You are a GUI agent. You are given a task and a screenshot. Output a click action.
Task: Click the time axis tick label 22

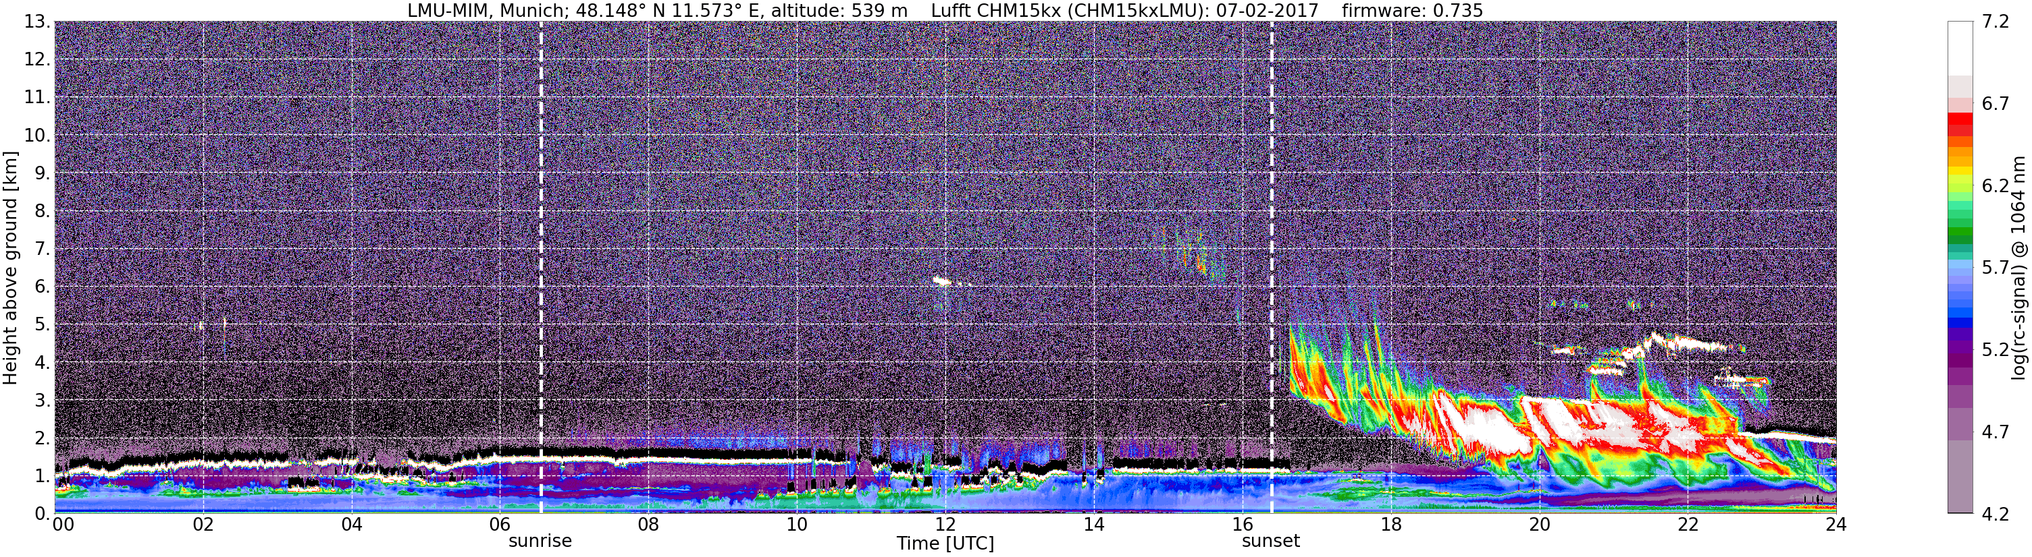click(1688, 525)
